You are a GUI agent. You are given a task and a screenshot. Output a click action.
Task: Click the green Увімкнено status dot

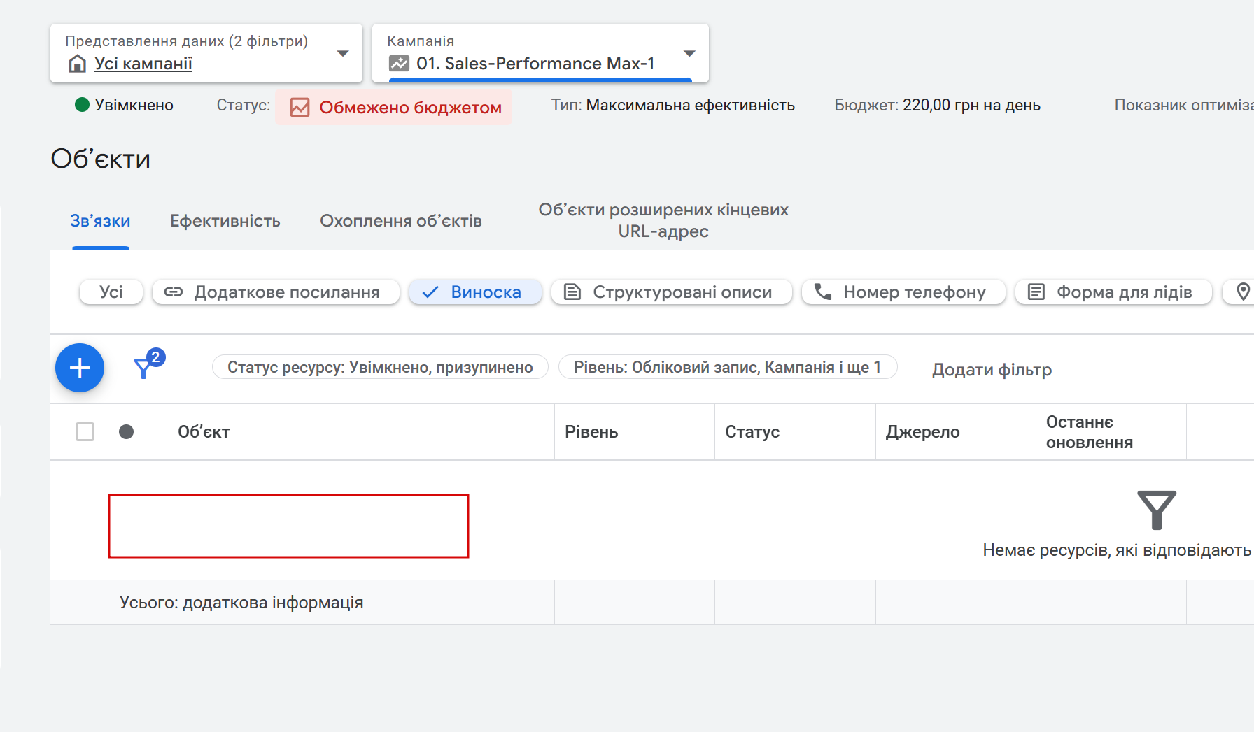(x=82, y=105)
